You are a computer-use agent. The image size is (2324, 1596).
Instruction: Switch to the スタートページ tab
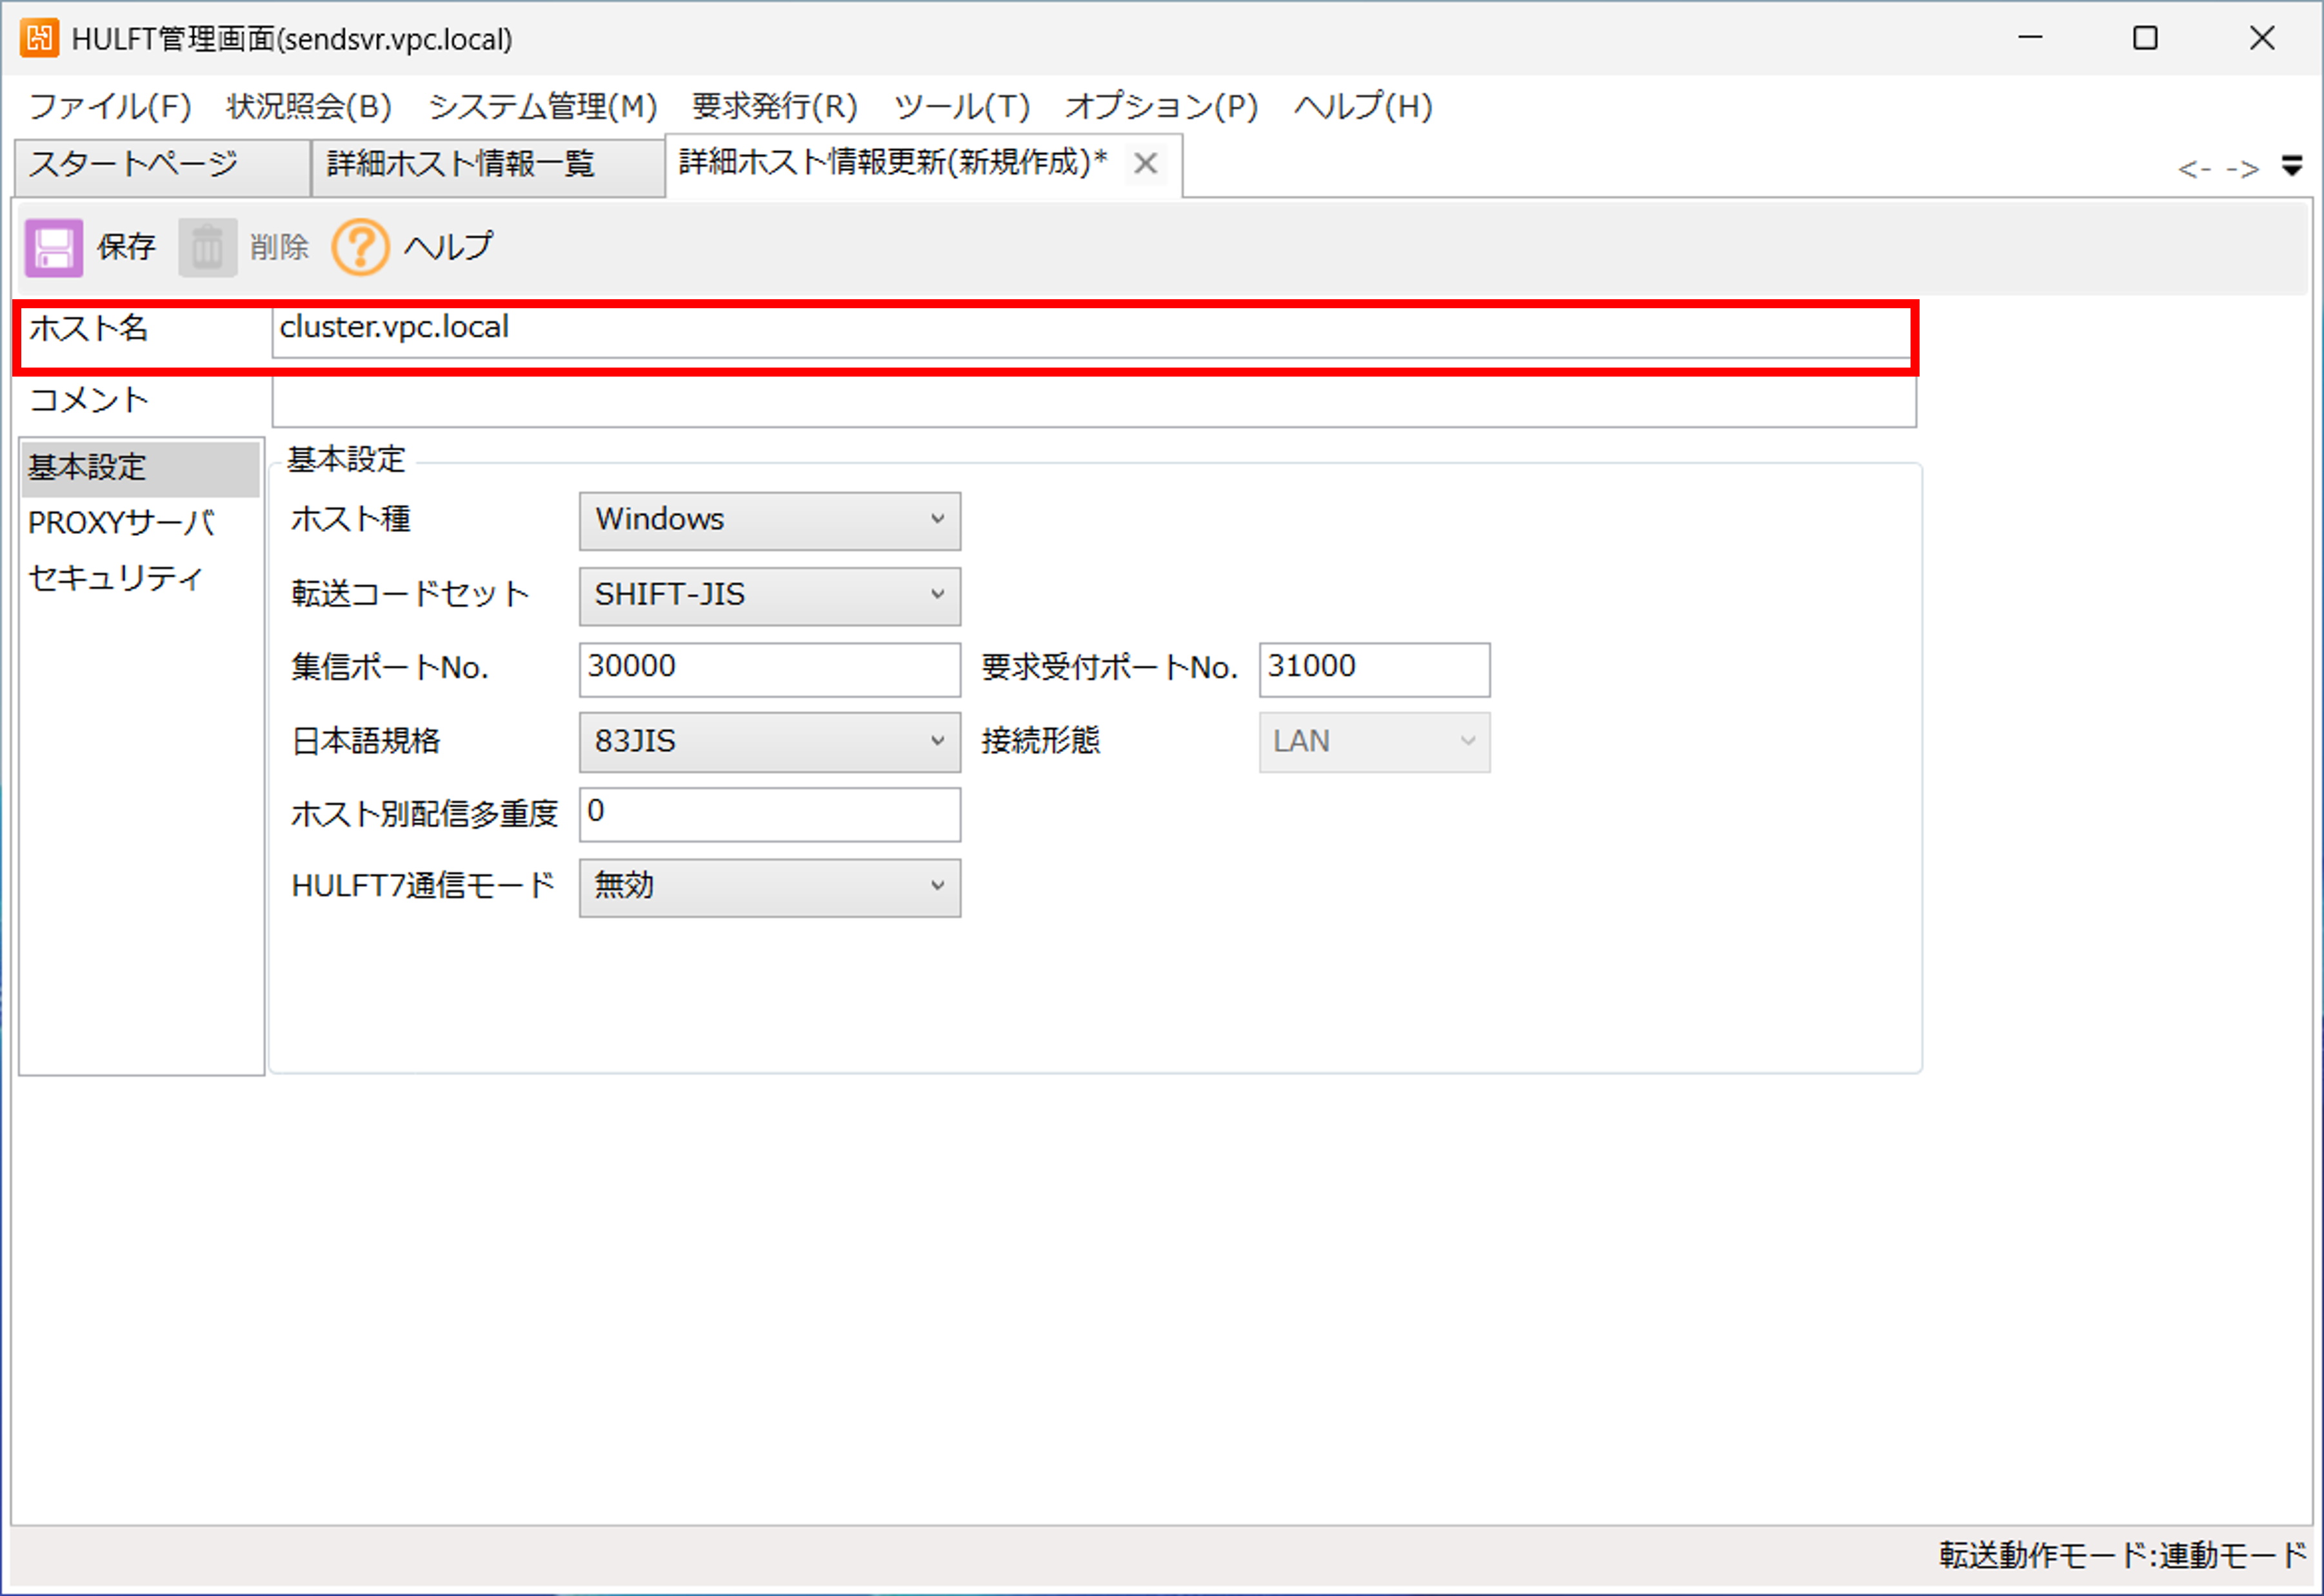click(133, 164)
